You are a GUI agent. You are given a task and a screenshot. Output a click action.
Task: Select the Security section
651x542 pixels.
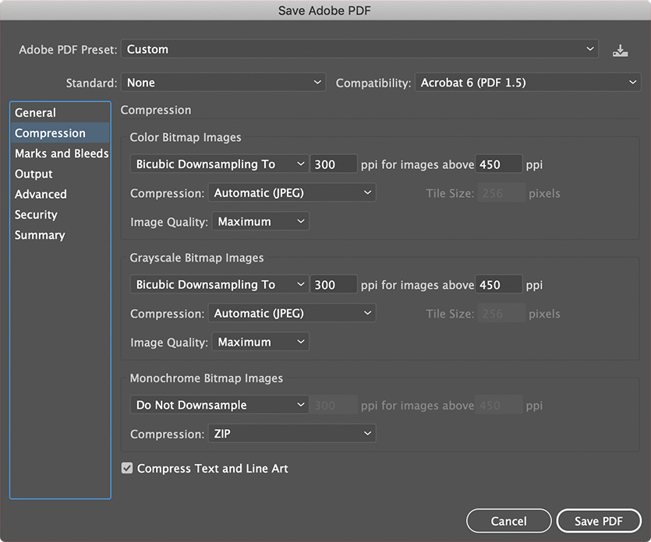point(36,214)
